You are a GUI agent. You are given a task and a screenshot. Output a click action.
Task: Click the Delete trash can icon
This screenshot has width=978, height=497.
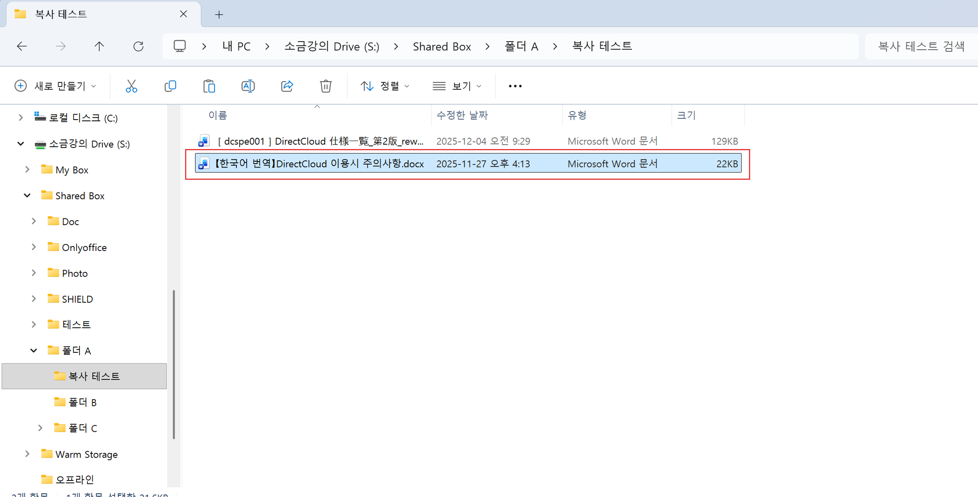pos(326,86)
